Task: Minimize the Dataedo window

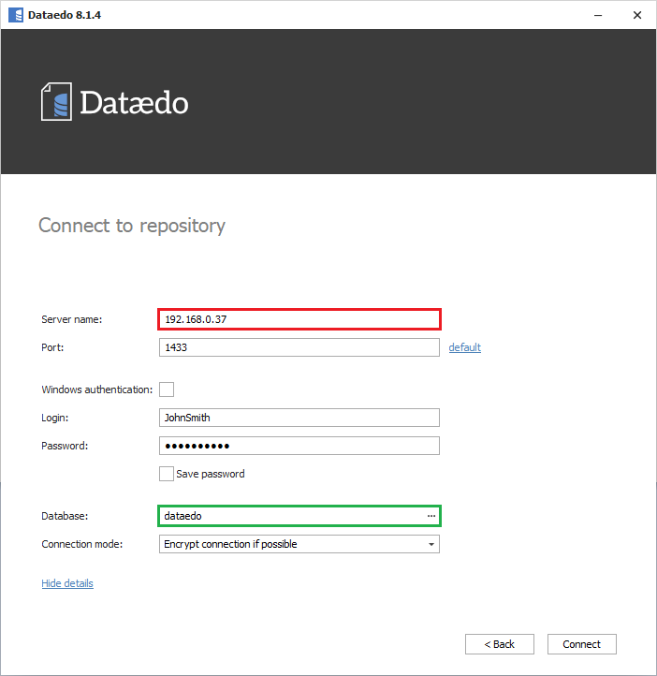Action: click(x=548, y=15)
